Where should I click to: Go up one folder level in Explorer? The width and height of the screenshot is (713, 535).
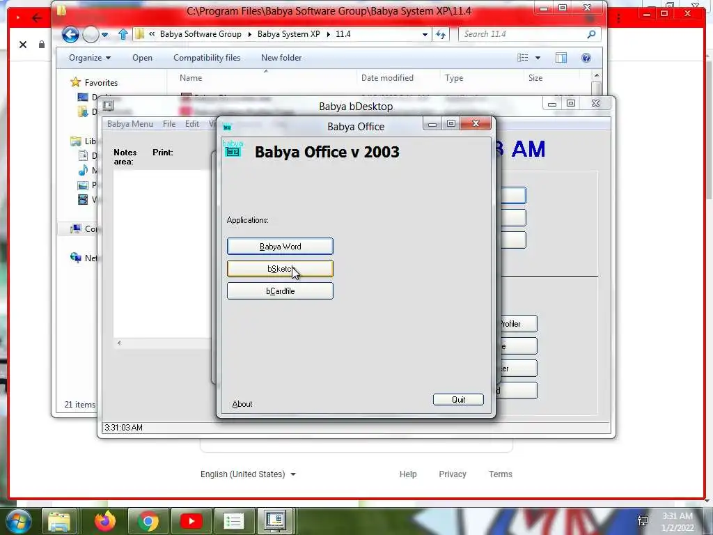pyautogui.click(x=123, y=34)
